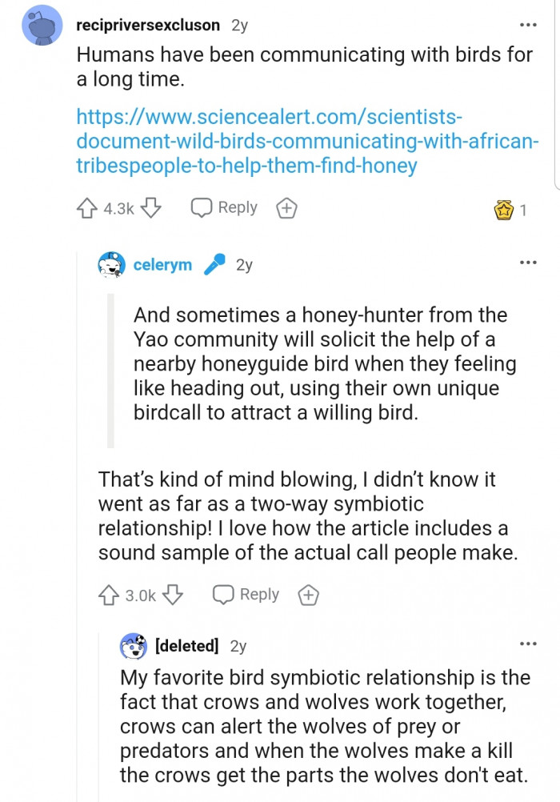Click the downvote arrow on celerym's comment
This screenshot has width=560, height=802.
point(171,595)
